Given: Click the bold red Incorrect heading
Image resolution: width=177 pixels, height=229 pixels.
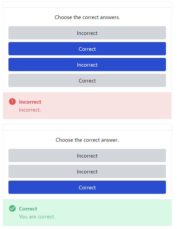Looking at the screenshot, I should point(30,102).
